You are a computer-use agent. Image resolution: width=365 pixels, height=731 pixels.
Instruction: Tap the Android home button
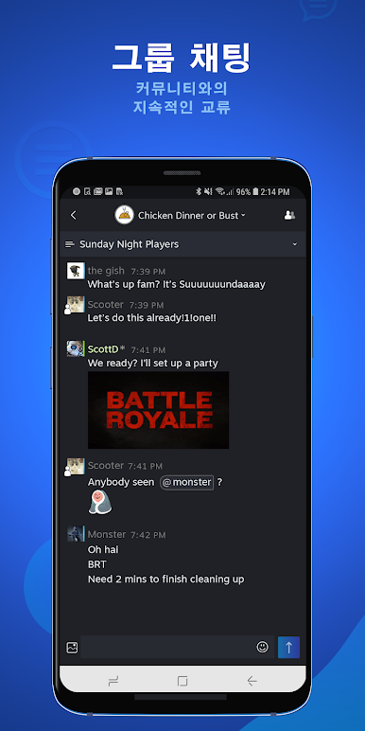point(182,681)
